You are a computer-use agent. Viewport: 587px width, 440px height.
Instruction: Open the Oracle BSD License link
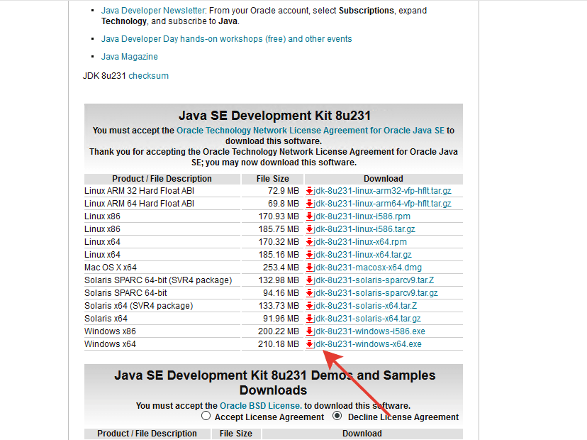260,405
